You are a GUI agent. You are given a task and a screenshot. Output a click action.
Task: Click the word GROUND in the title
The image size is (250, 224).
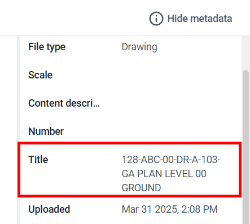[141, 188]
